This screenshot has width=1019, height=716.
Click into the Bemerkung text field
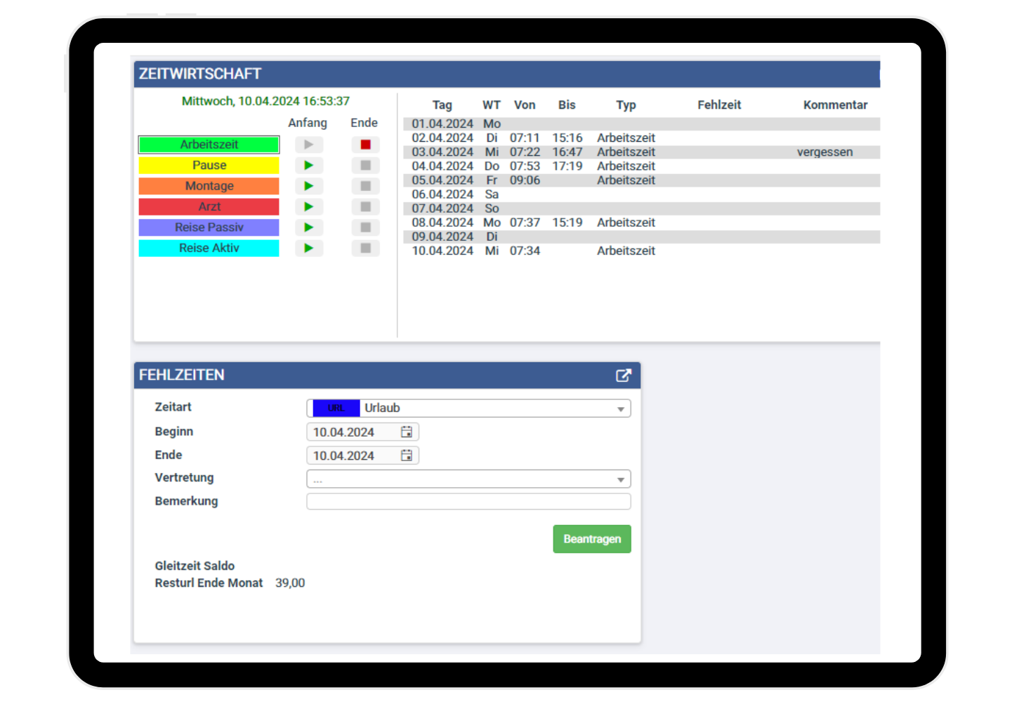(468, 501)
